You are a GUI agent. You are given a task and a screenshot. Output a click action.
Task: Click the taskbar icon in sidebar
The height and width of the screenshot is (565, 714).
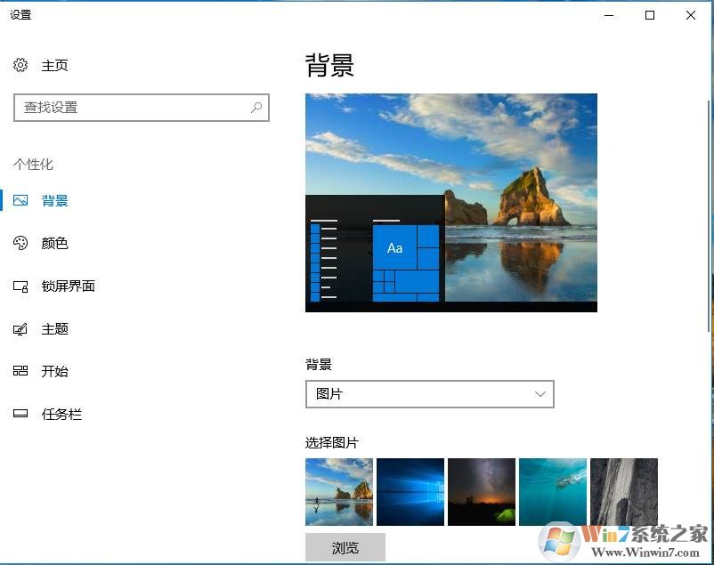[x=20, y=414]
